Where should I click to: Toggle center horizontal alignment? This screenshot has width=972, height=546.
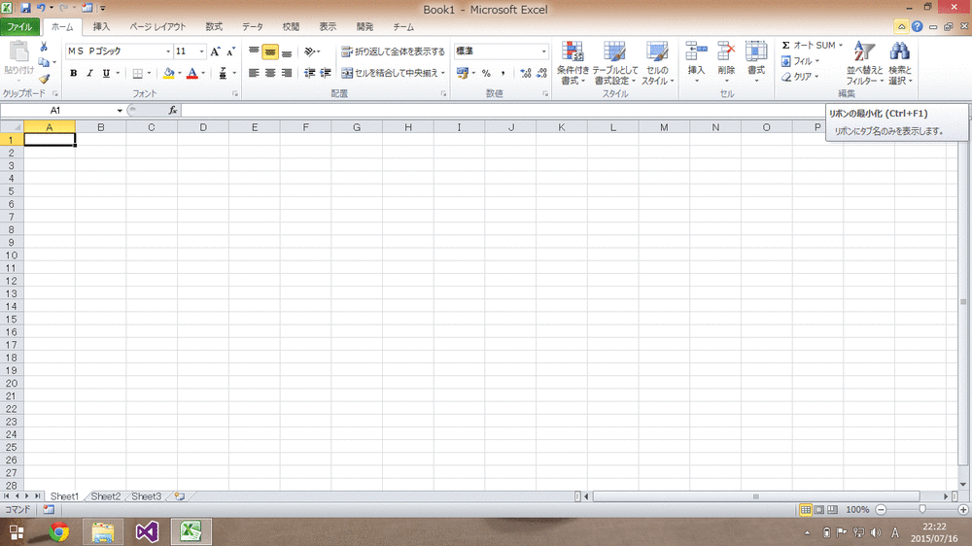[270, 73]
